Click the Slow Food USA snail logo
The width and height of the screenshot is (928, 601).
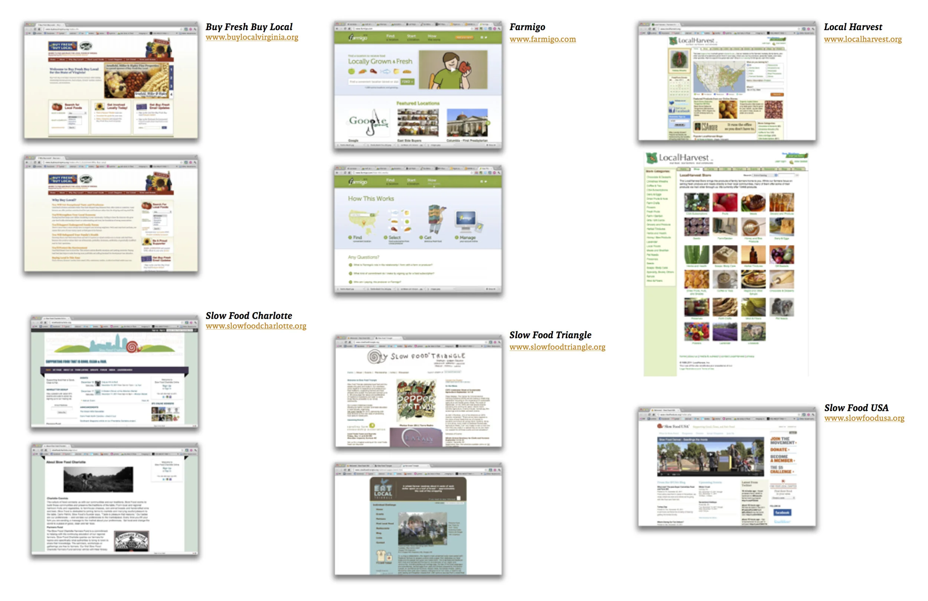point(659,426)
